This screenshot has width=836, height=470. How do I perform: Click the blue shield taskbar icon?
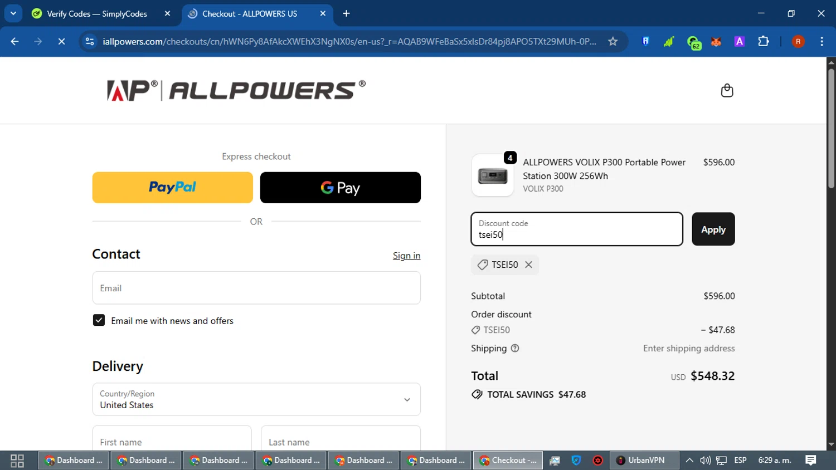[x=576, y=461]
